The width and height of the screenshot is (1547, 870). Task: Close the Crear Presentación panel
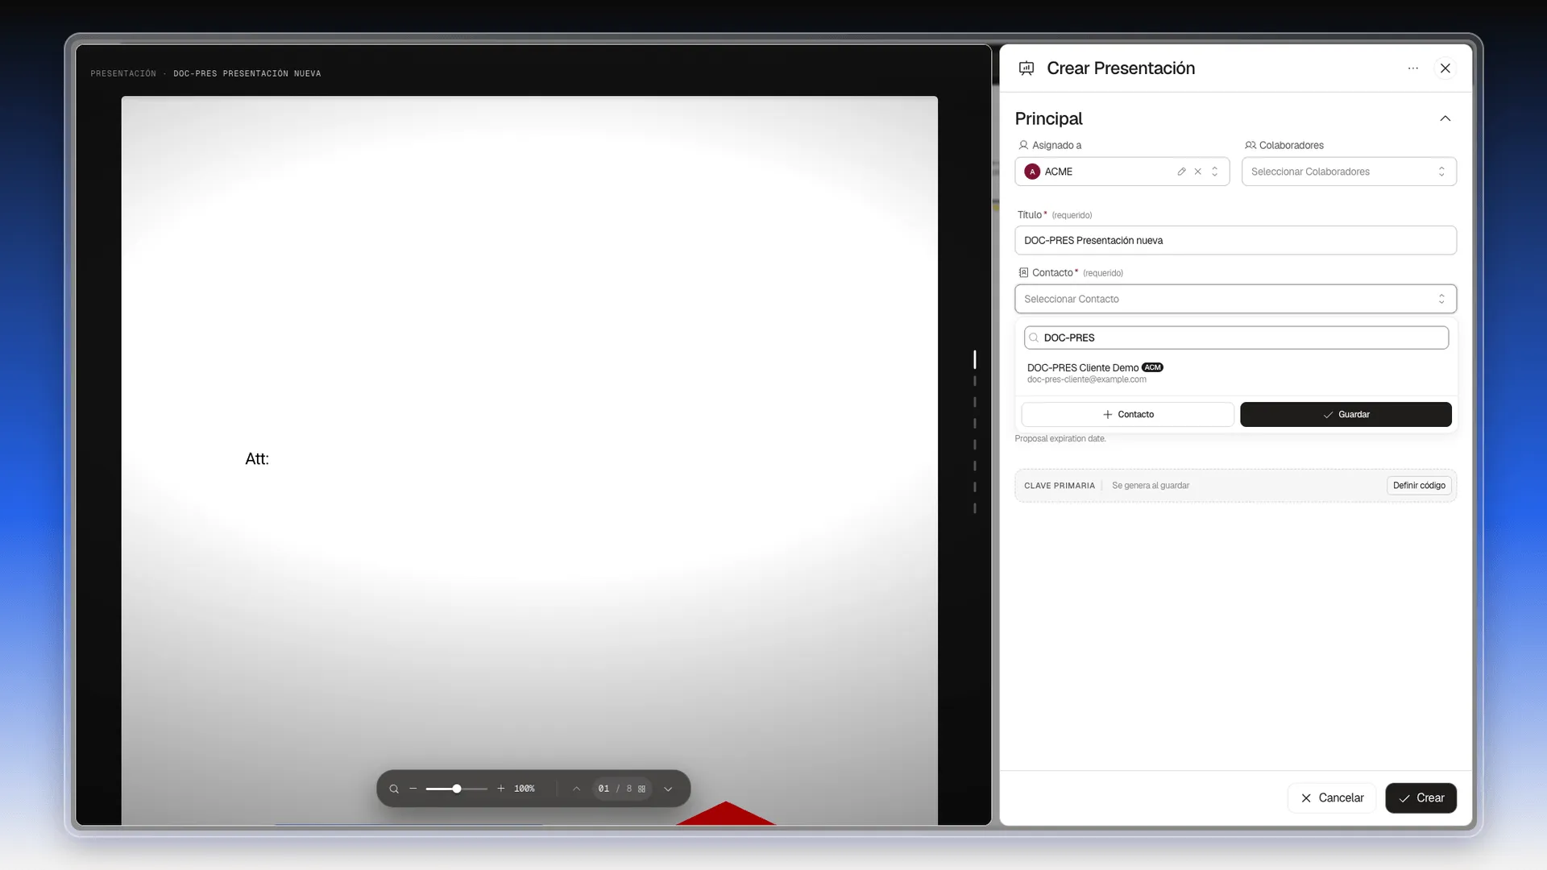(1445, 68)
